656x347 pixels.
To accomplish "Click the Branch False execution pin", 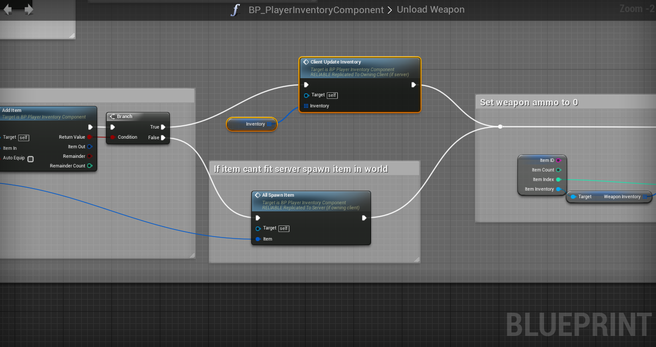I will tap(163, 138).
